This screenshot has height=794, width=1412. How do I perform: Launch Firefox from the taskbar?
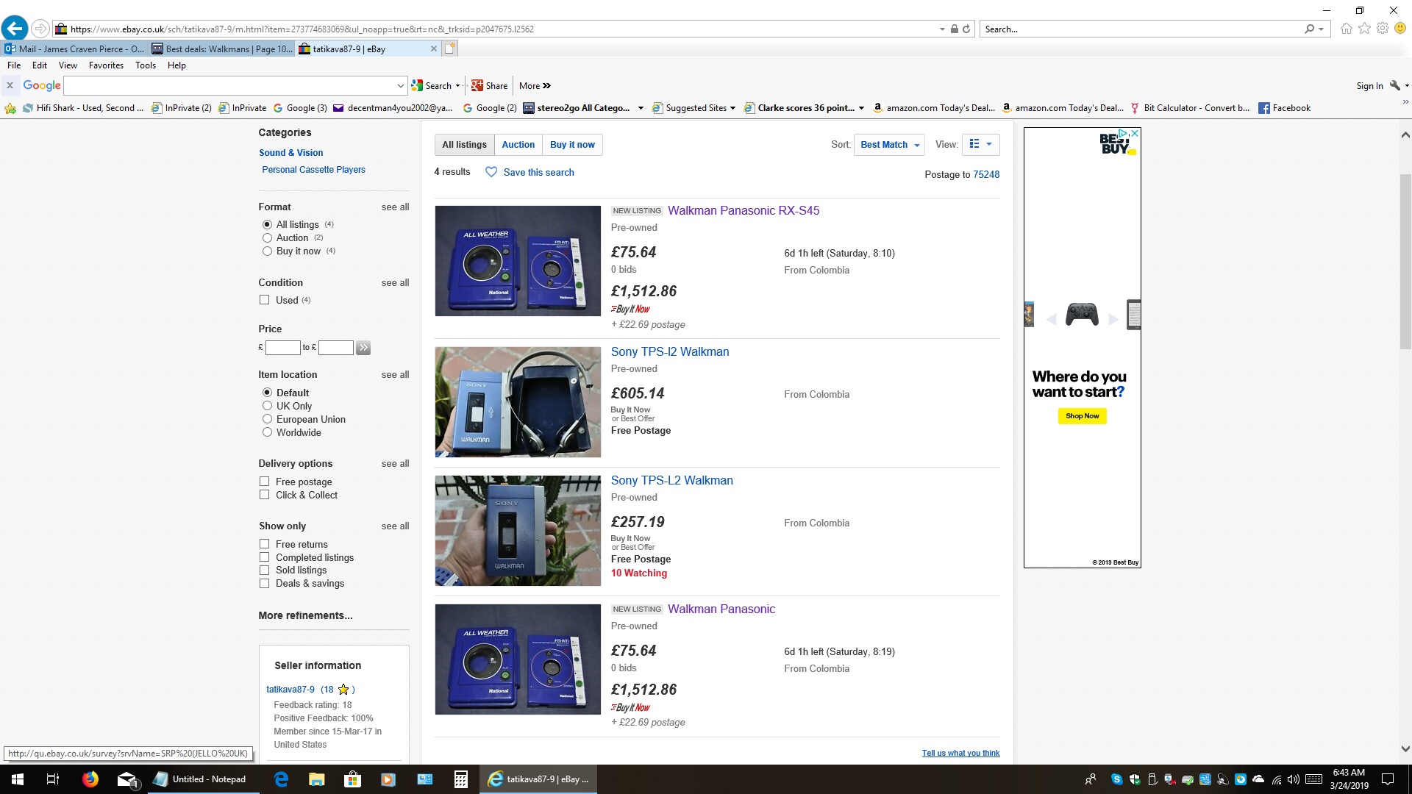[x=90, y=779]
